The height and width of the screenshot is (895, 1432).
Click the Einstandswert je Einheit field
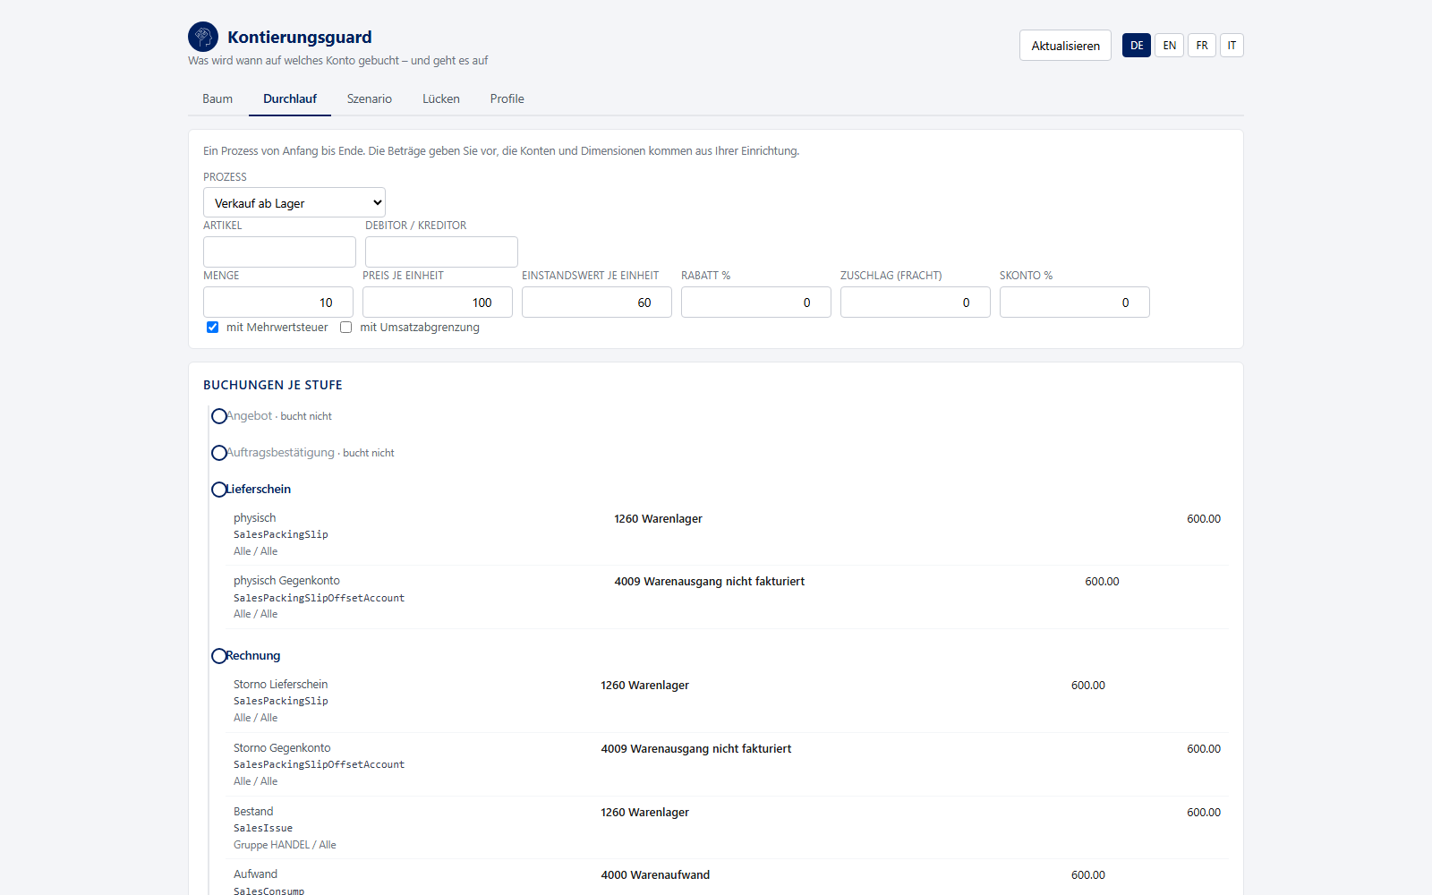tap(597, 303)
